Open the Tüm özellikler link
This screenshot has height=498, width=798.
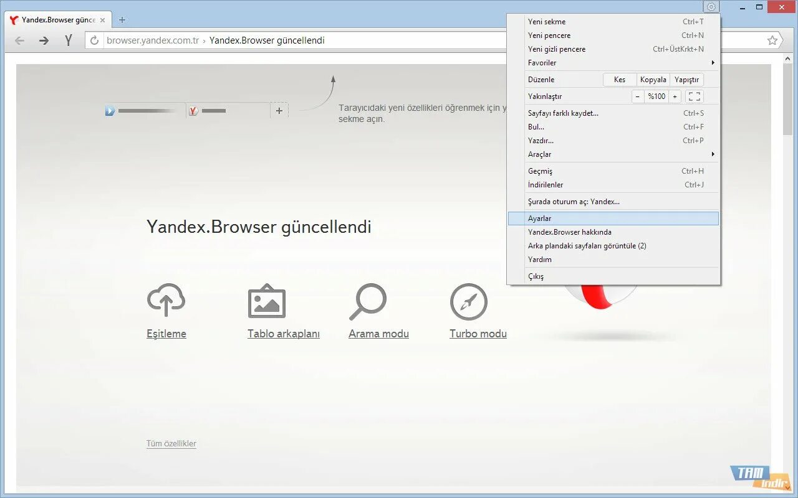coord(171,444)
